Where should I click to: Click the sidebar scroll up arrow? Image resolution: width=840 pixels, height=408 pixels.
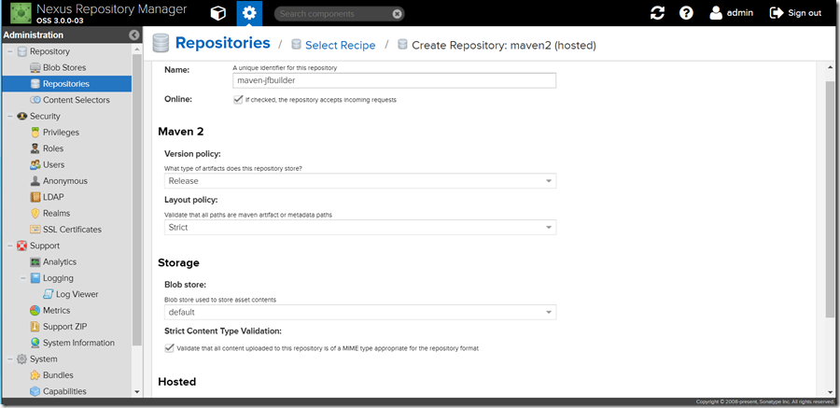(136, 49)
